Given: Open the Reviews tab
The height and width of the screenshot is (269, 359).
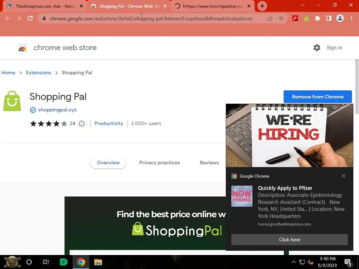Looking at the screenshot, I should tap(209, 163).
